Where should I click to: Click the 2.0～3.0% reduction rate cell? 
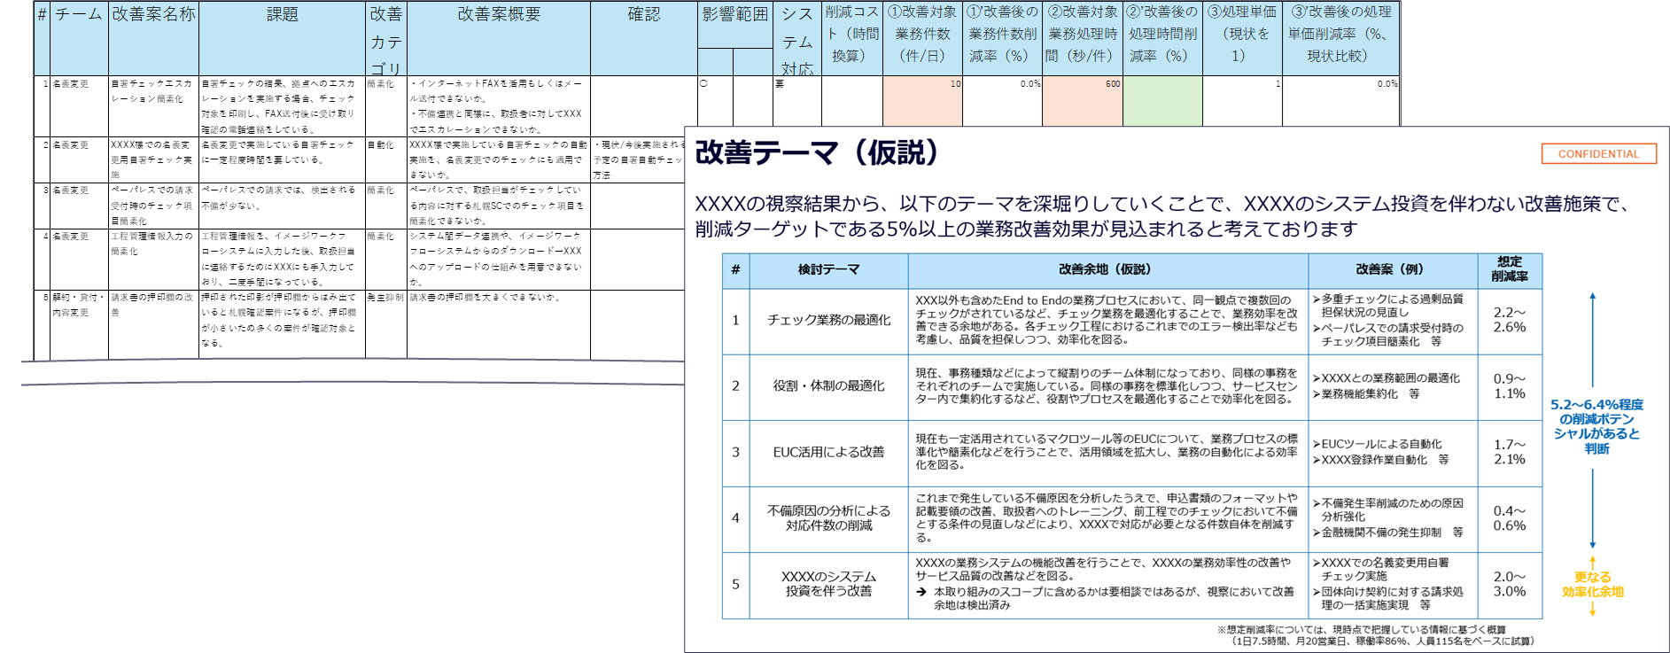pos(1509,585)
